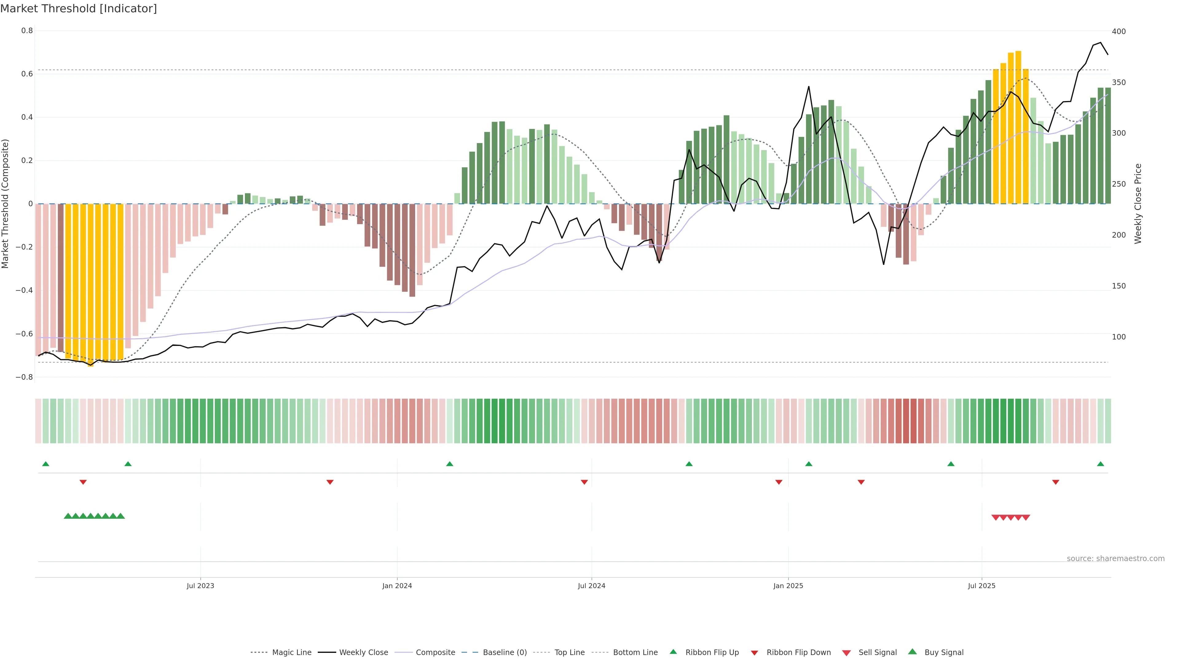Click the Baseline (0) legend entry
The width and height of the screenshot is (1180, 663).
504,653
